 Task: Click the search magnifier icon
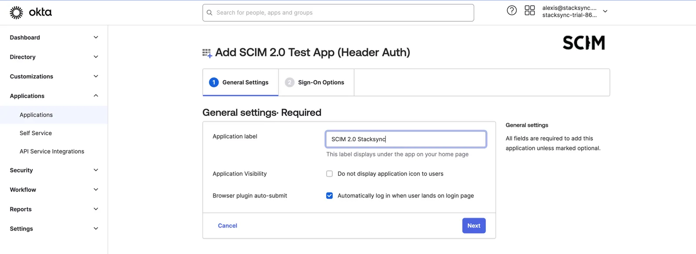(210, 13)
